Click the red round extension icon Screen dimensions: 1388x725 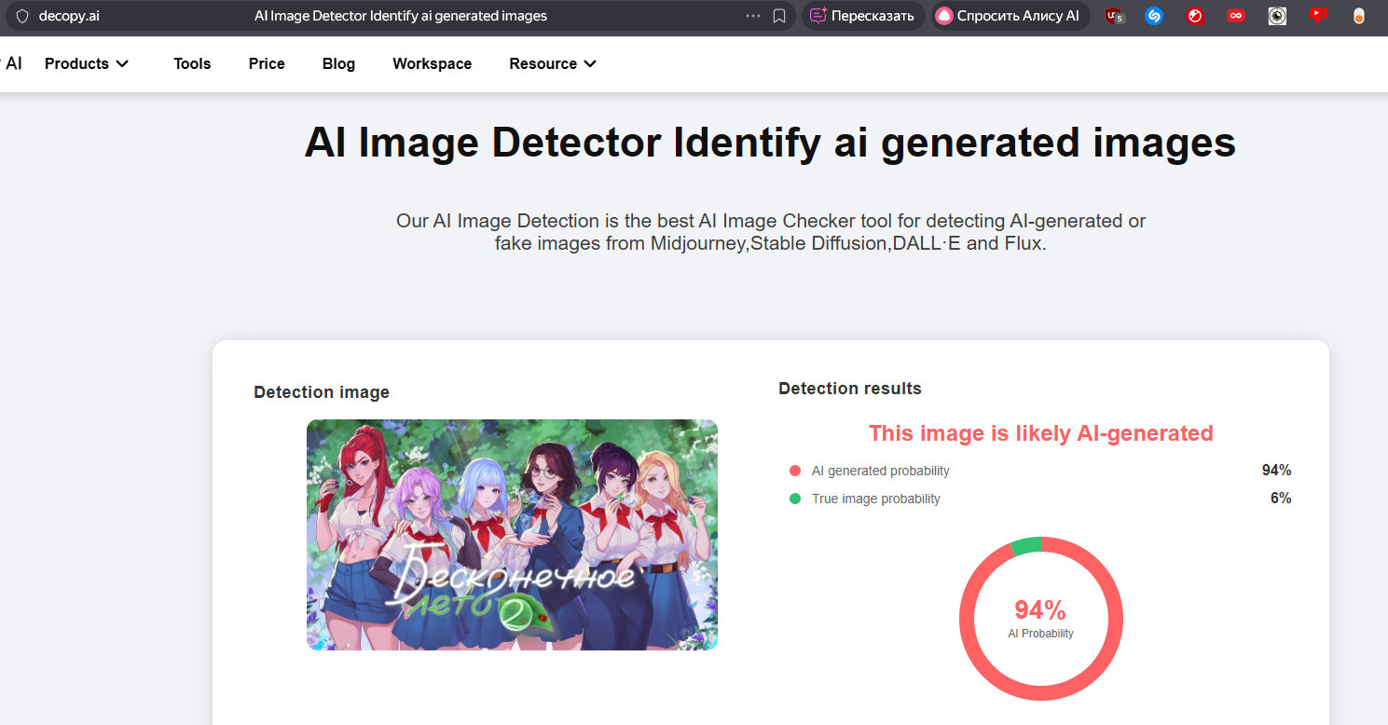(1195, 16)
